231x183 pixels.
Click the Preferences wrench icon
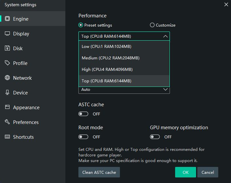coord(7,122)
